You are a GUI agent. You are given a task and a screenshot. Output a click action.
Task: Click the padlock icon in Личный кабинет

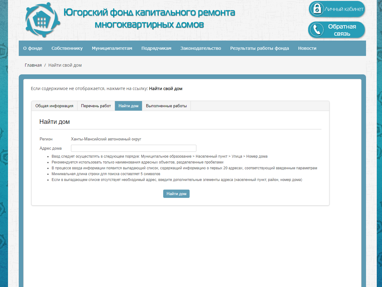tap(317, 9)
